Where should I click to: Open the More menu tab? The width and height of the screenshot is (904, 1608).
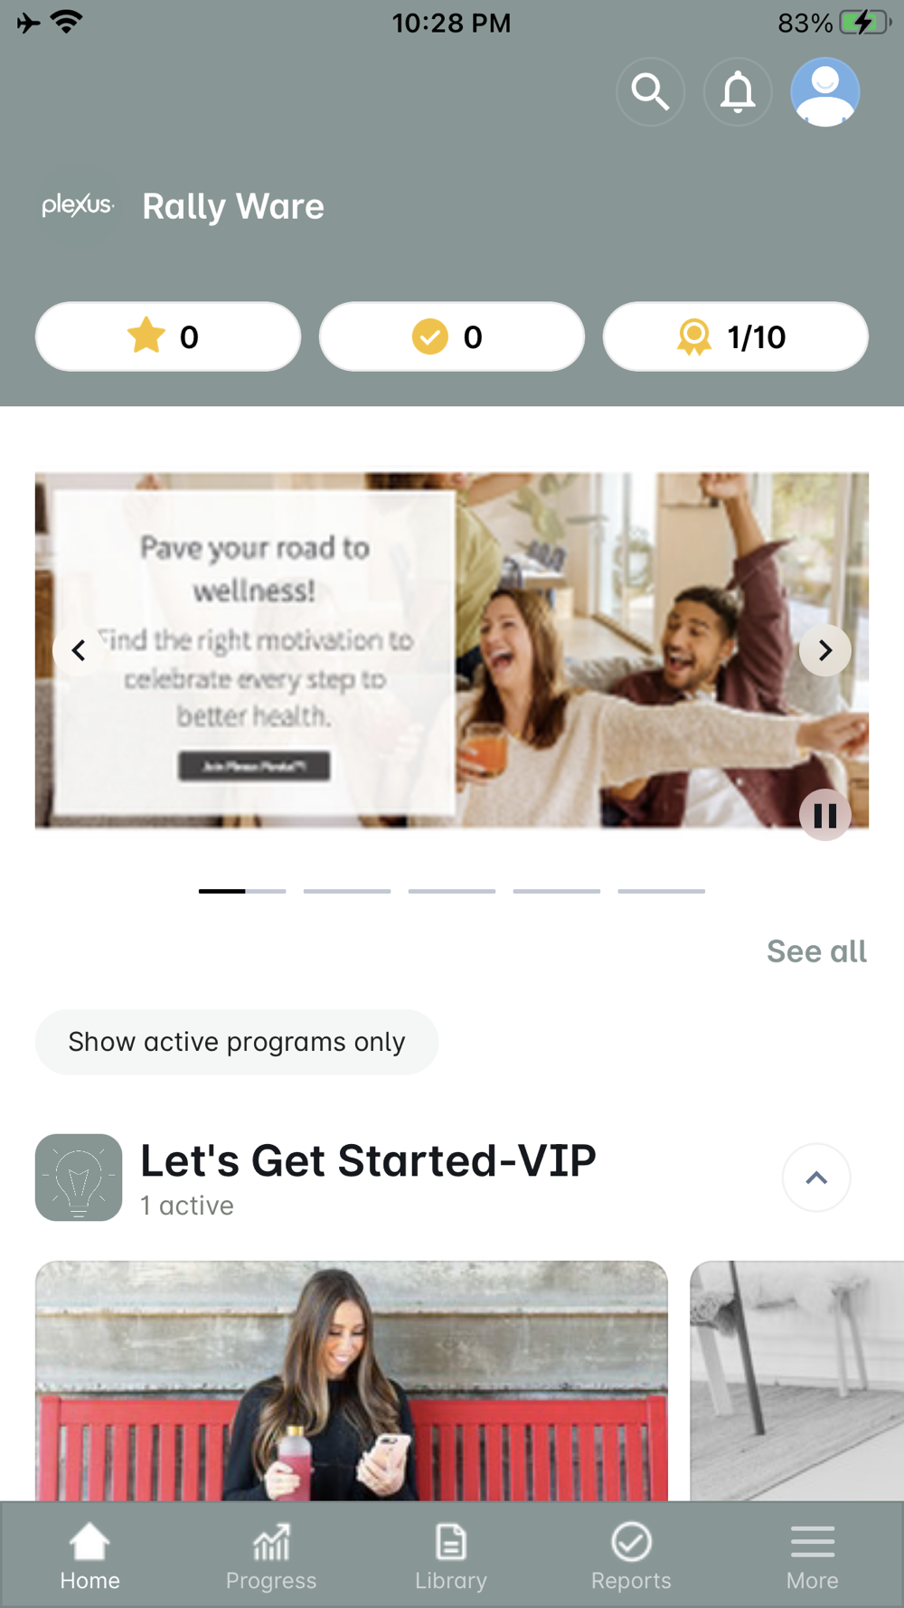click(812, 1556)
